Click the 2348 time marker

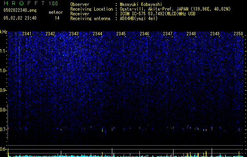click(x=191, y=34)
